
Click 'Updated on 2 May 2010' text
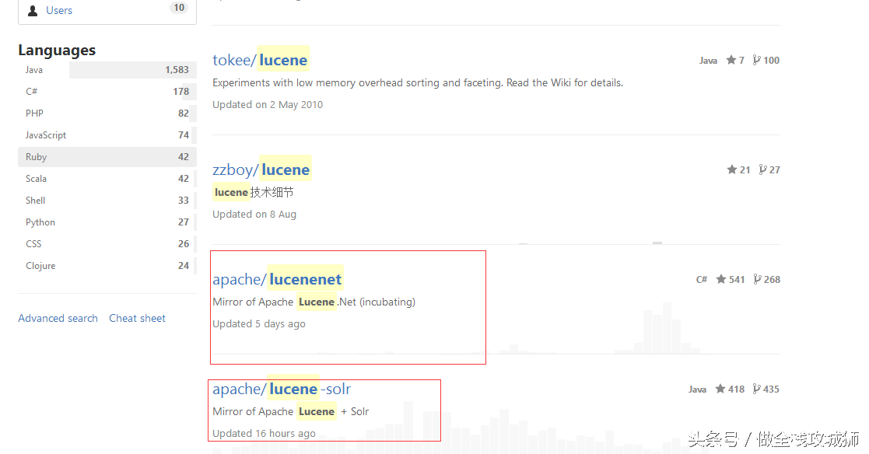268,105
